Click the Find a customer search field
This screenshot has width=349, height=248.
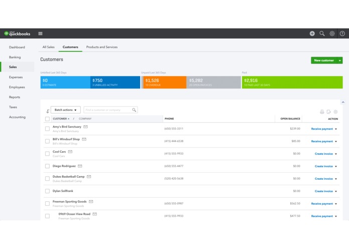pyautogui.click(x=110, y=110)
